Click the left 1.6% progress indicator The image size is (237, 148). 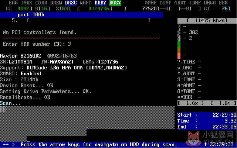191,103
